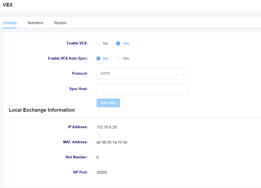Click the SIP Port value 30000
This screenshot has height=188, width=261.
[x=102, y=172]
